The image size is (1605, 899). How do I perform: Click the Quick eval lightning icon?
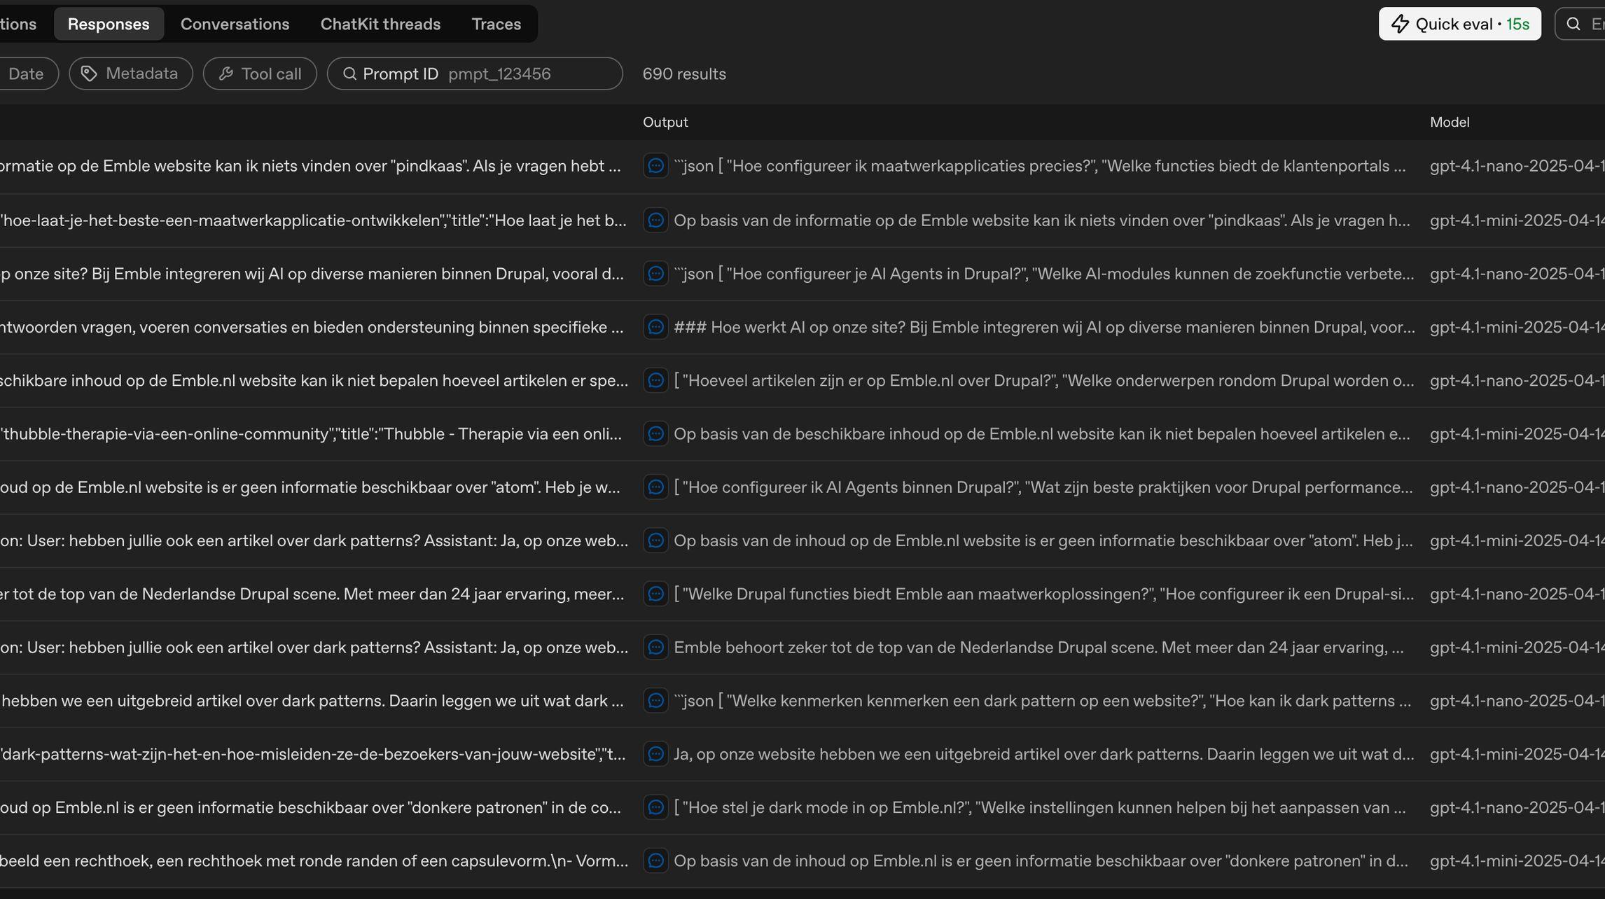(1400, 25)
